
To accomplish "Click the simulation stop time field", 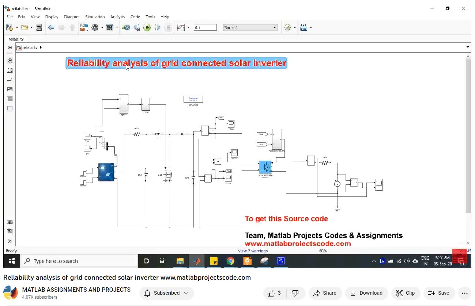I will pos(205,28).
